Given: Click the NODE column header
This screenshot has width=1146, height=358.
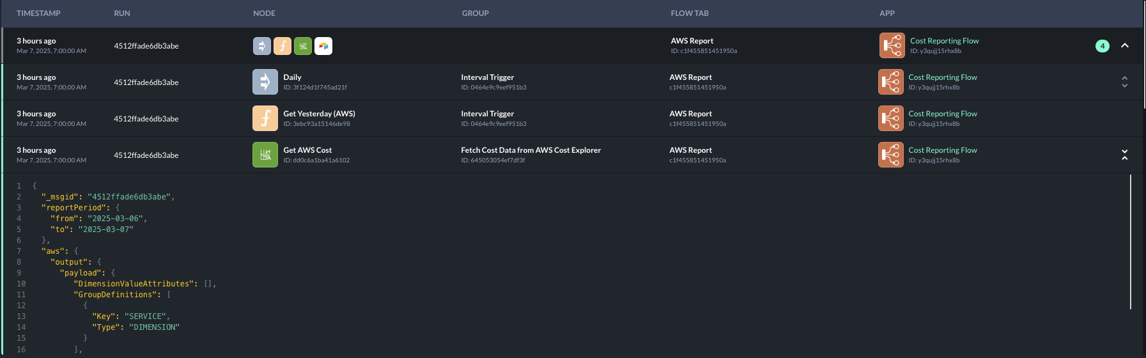Looking at the screenshot, I should click(x=264, y=13).
